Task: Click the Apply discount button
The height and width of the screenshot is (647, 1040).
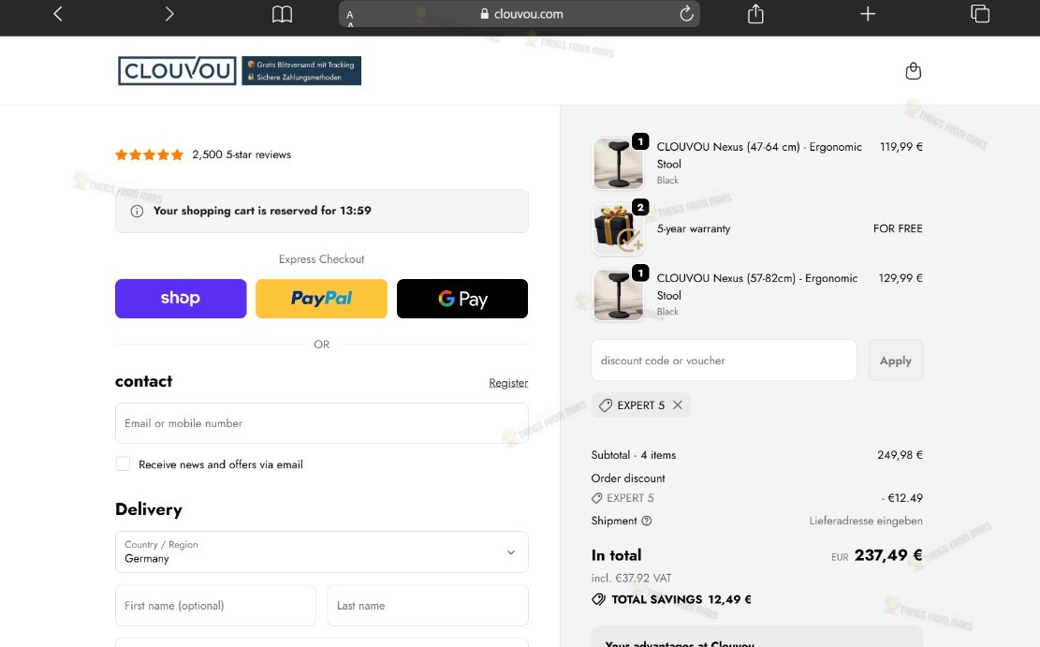Action: click(896, 360)
